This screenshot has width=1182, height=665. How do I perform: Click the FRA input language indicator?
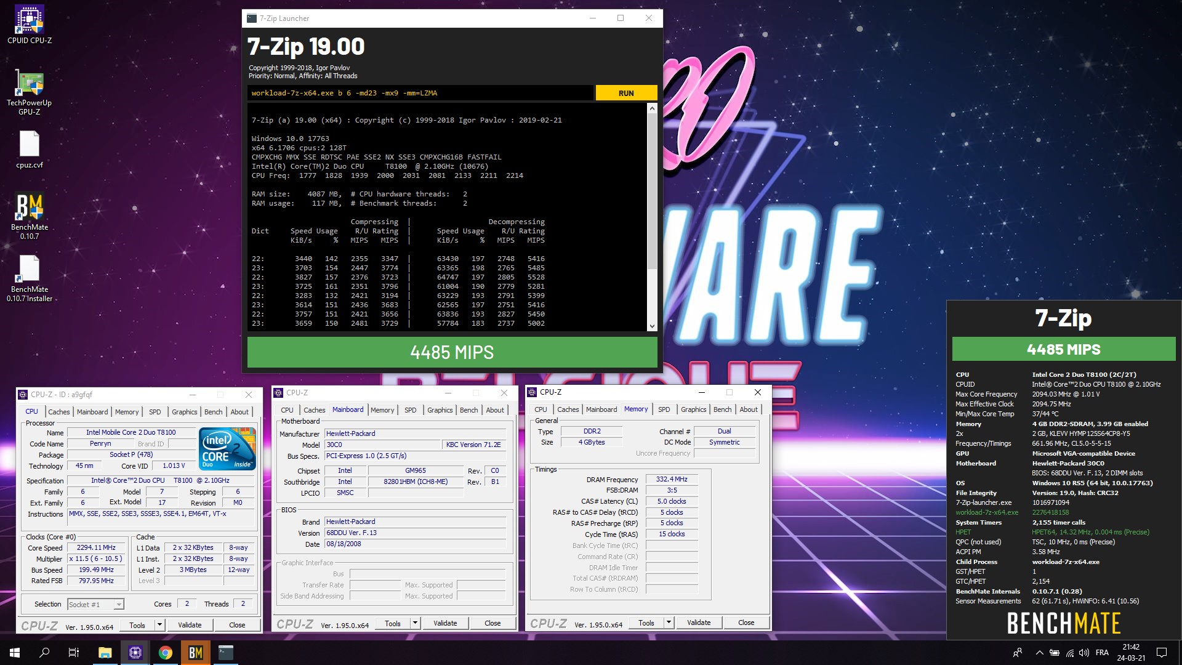point(1103,653)
